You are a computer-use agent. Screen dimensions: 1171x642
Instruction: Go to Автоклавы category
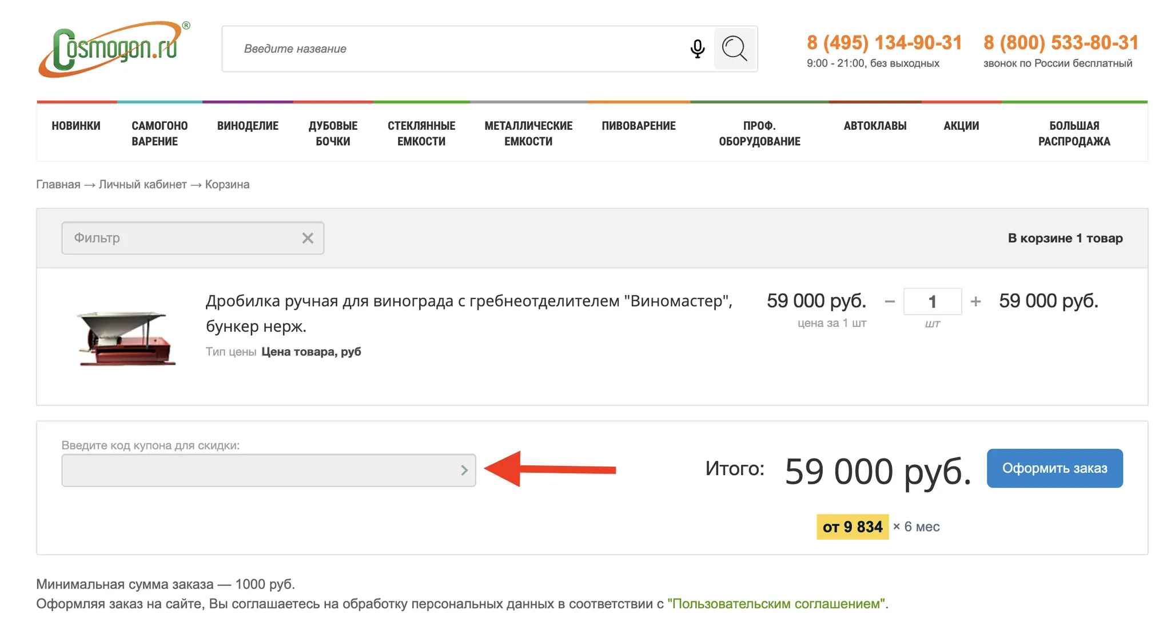[x=875, y=126]
